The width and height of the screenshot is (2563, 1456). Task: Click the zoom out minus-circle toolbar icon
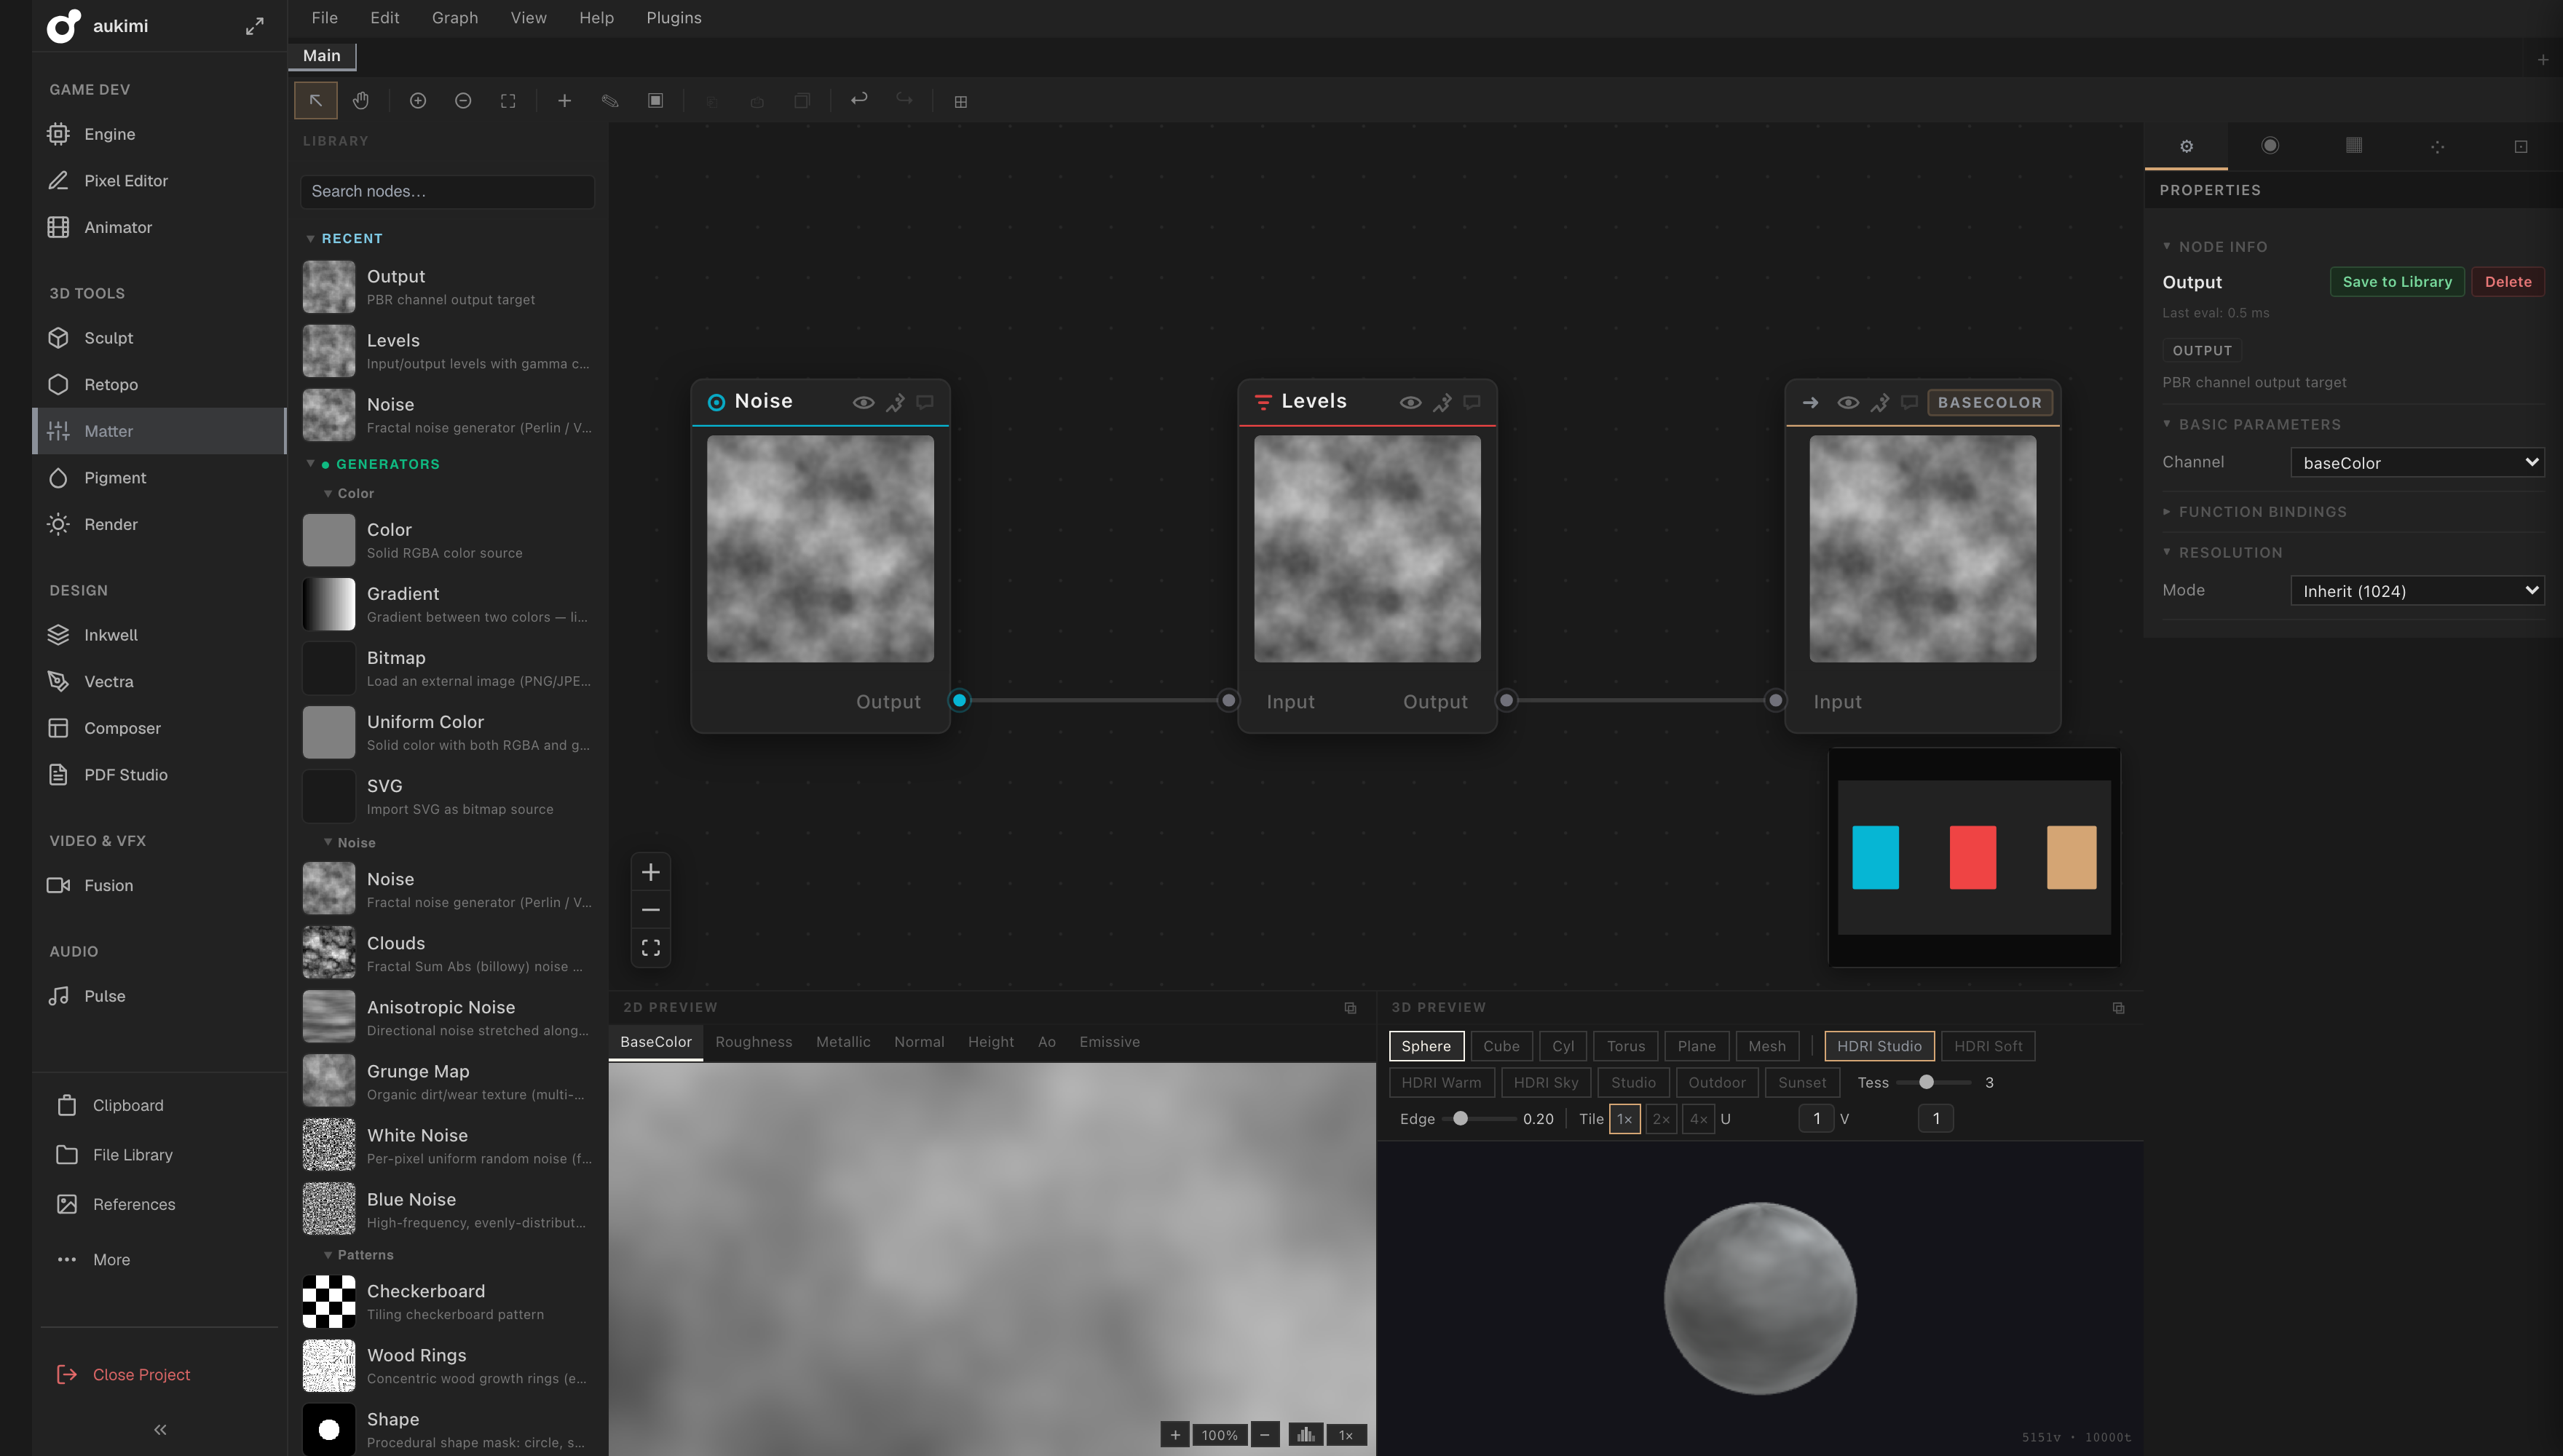[x=463, y=101]
